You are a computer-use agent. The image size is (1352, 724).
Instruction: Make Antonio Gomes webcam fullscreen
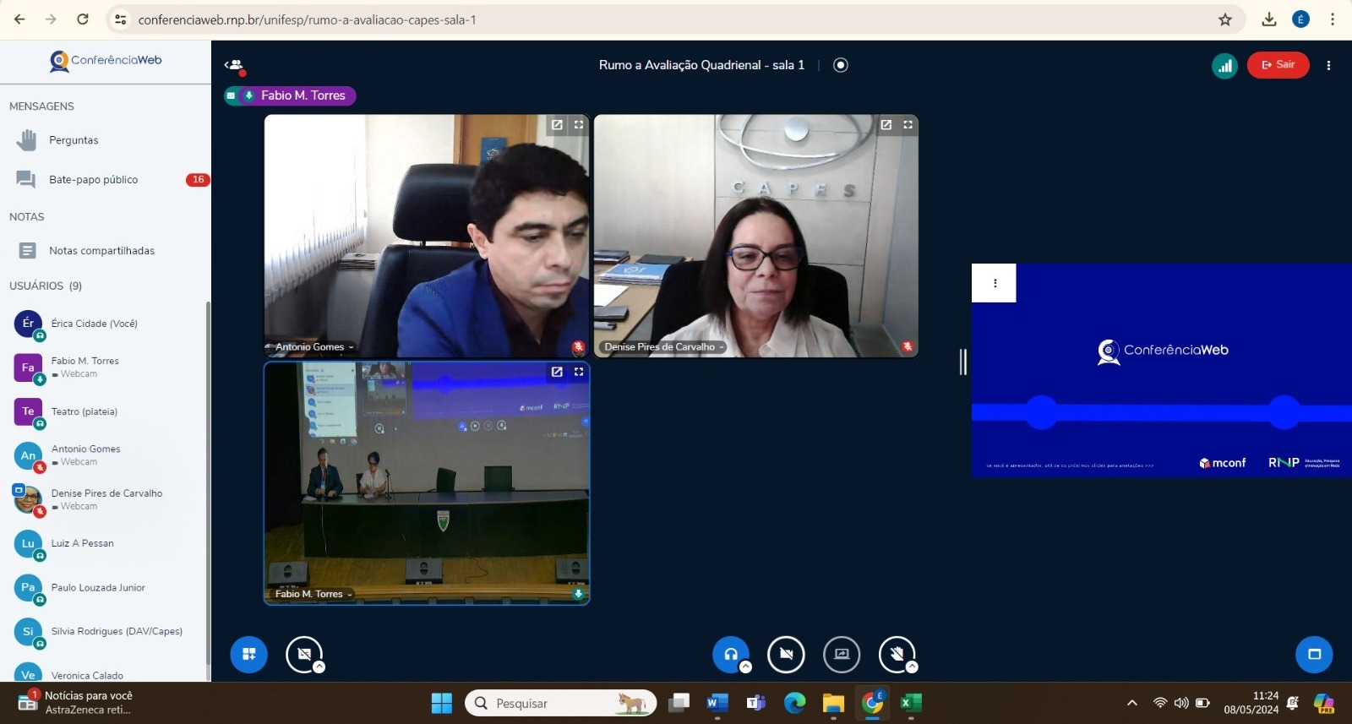tap(579, 125)
